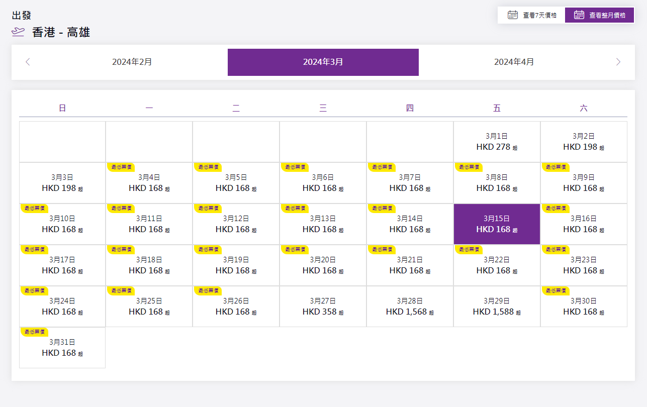
Task: Select the current 2024年3月 tab
Action: pyautogui.click(x=323, y=62)
